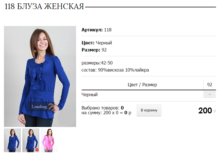
Task: Click the размеры:42-50 description text
Action: pos(97,63)
